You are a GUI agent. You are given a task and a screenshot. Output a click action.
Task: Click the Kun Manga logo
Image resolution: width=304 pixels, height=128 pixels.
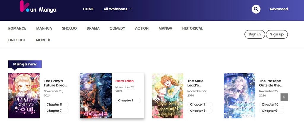pyautogui.click(x=38, y=8)
